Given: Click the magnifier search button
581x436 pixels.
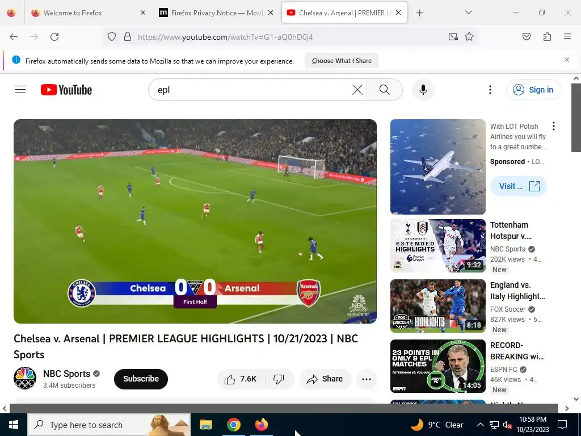Looking at the screenshot, I should tap(385, 90).
